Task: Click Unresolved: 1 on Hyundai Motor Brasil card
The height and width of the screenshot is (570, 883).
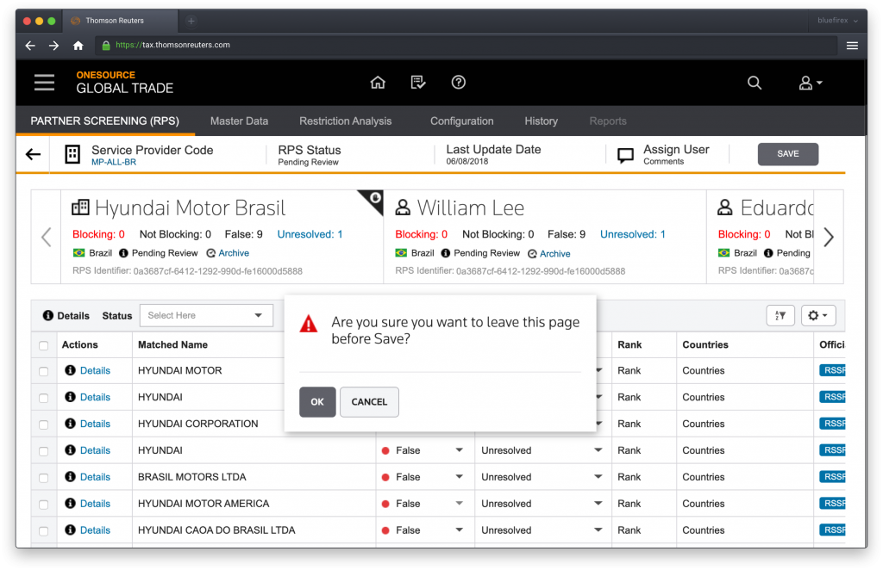Action: (310, 234)
